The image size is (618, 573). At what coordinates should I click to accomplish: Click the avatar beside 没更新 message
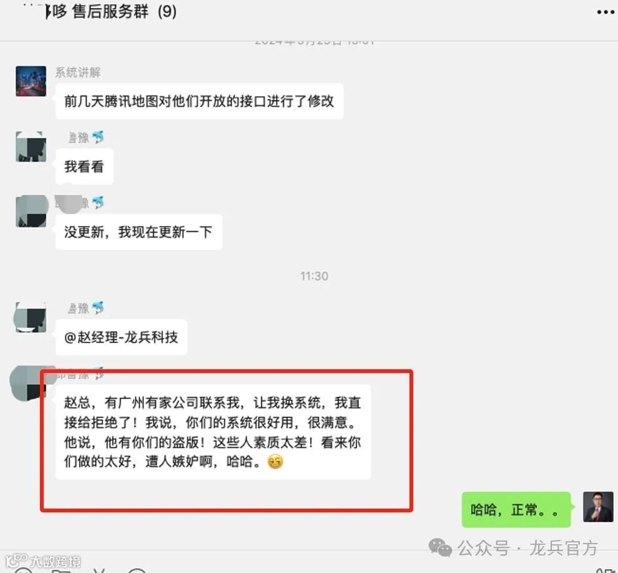coord(31,212)
